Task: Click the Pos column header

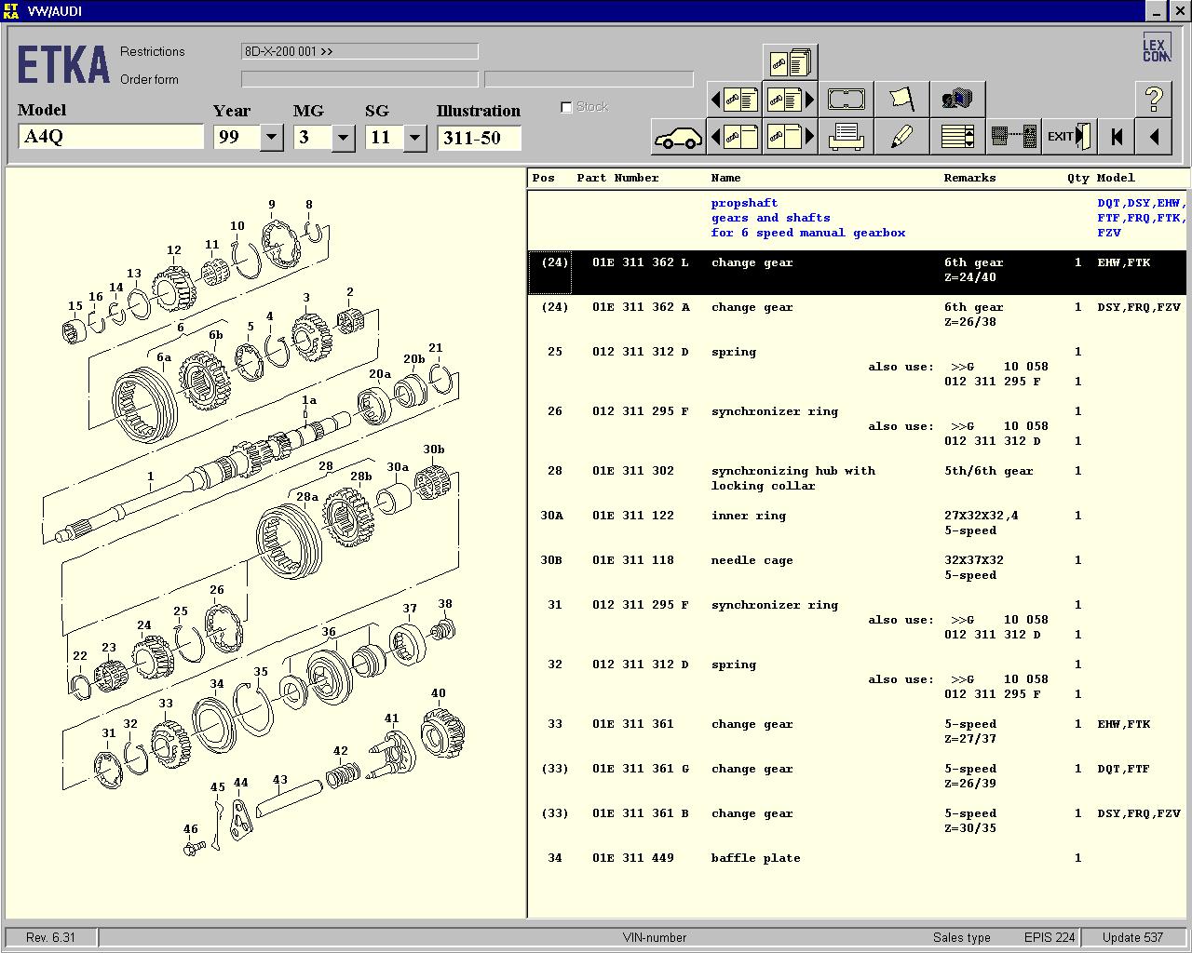Action: click(543, 178)
